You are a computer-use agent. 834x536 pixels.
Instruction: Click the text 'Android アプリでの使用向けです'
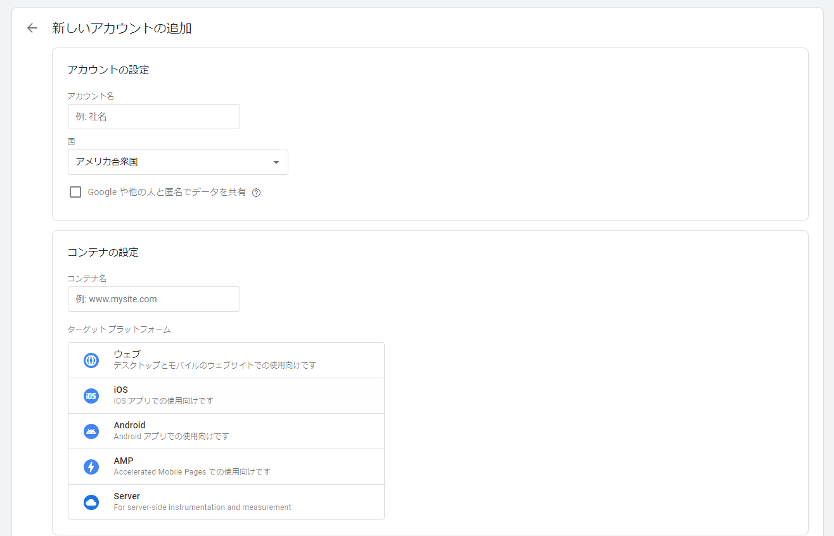pyautogui.click(x=171, y=437)
